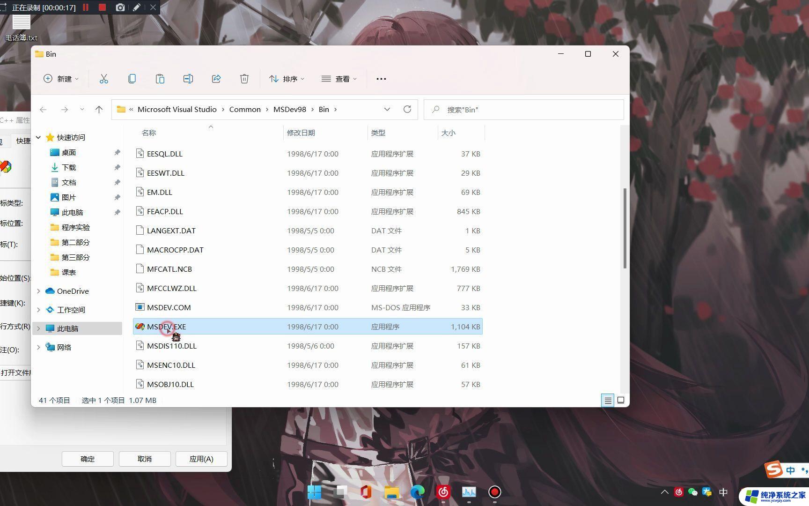Image resolution: width=809 pixels, height=506 pixels.
Task: Sort by 名称 column header
Action: click(149, 133)
